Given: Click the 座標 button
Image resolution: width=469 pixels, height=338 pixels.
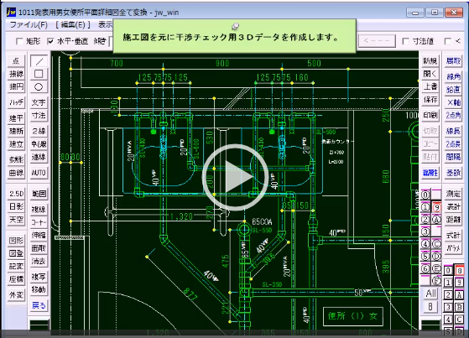Looking at the screenshot, I should pos(16,279).
